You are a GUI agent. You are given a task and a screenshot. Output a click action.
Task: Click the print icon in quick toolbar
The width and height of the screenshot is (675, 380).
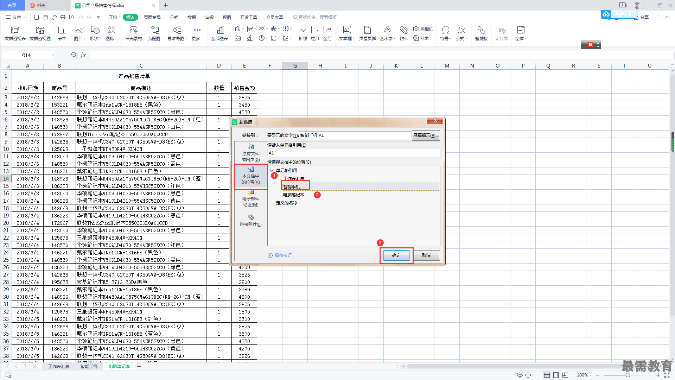coord(63,17)
